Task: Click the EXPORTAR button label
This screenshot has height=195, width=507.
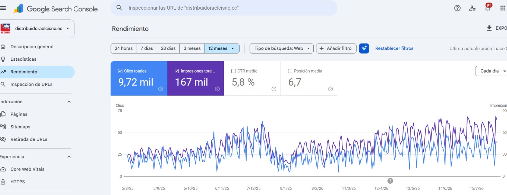Action: [501, 28]
